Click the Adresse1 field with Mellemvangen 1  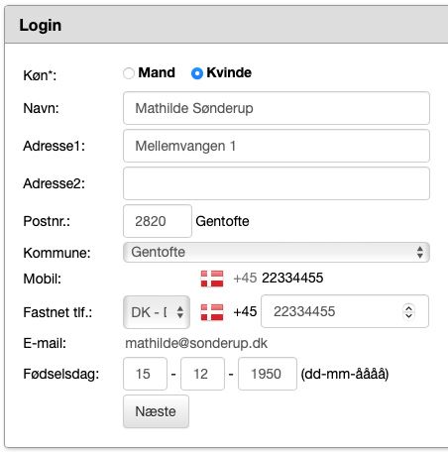tap(277, 146)
